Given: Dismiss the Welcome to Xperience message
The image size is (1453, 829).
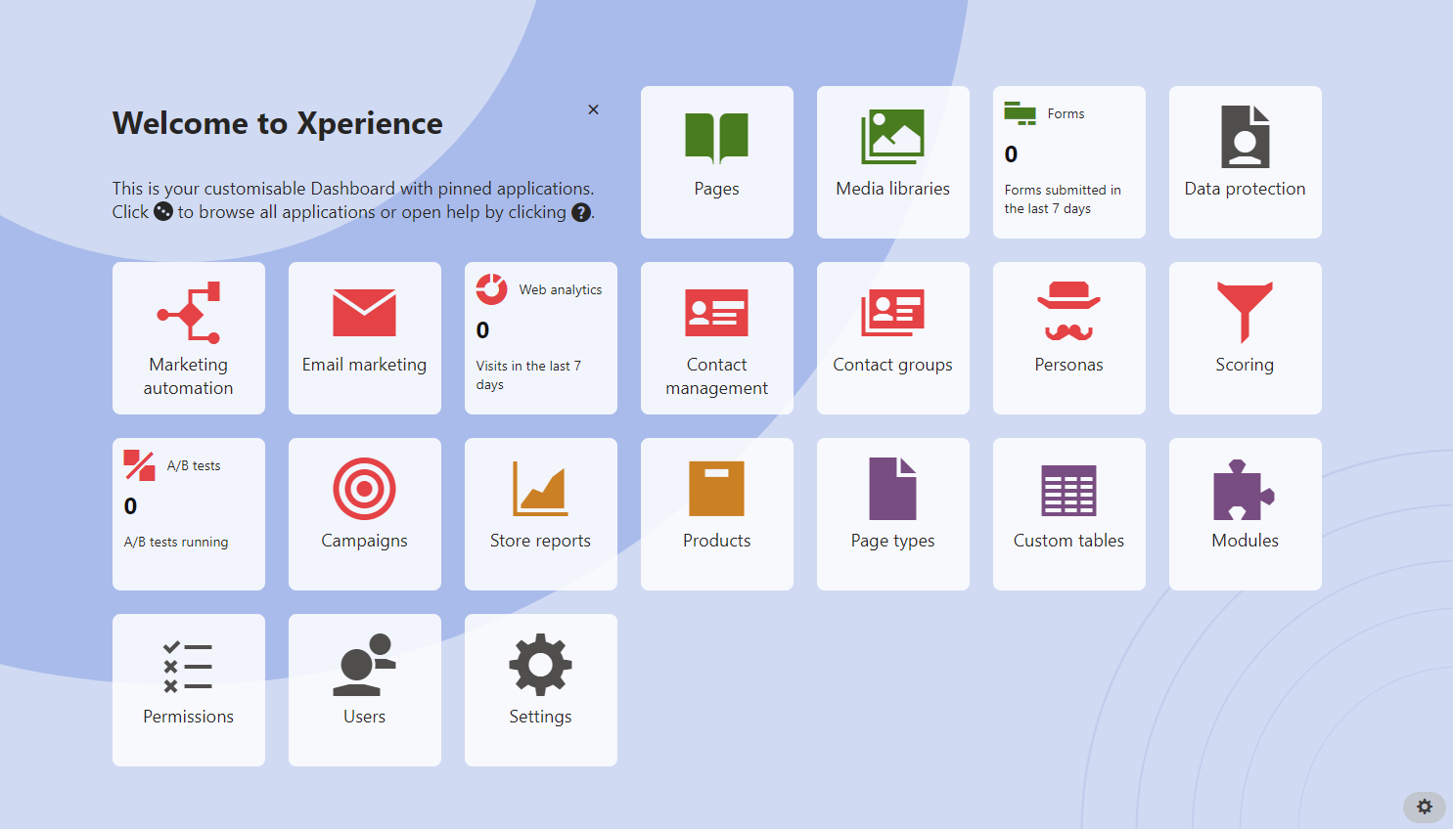Looking at the screenshot, I should 593,109.
